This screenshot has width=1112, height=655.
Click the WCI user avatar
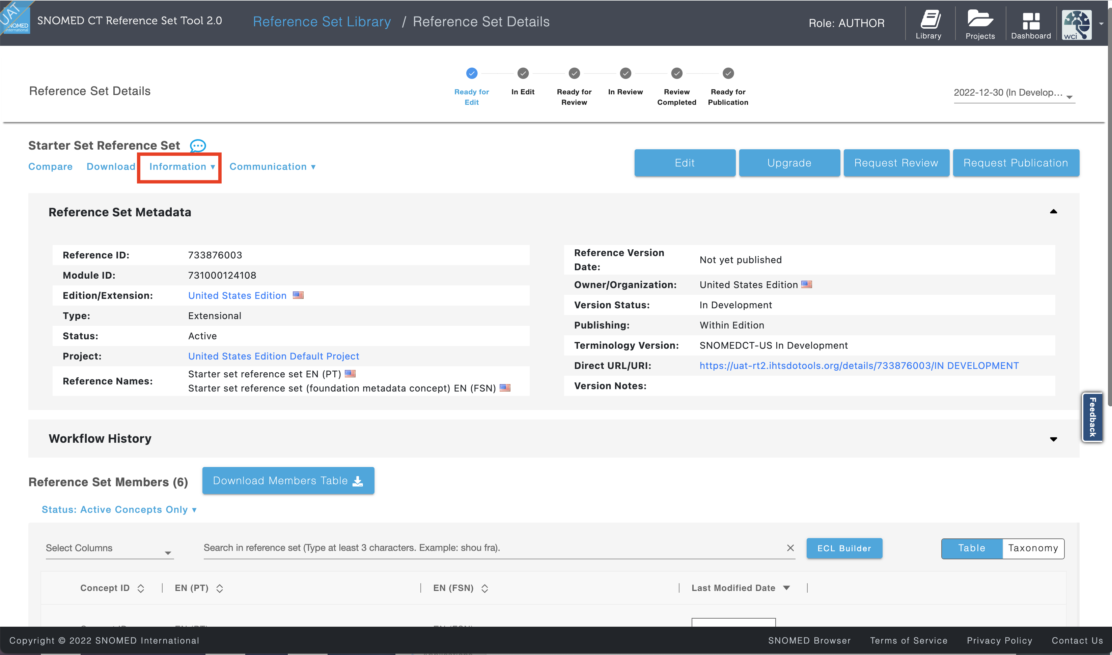tap(1077, 25)
